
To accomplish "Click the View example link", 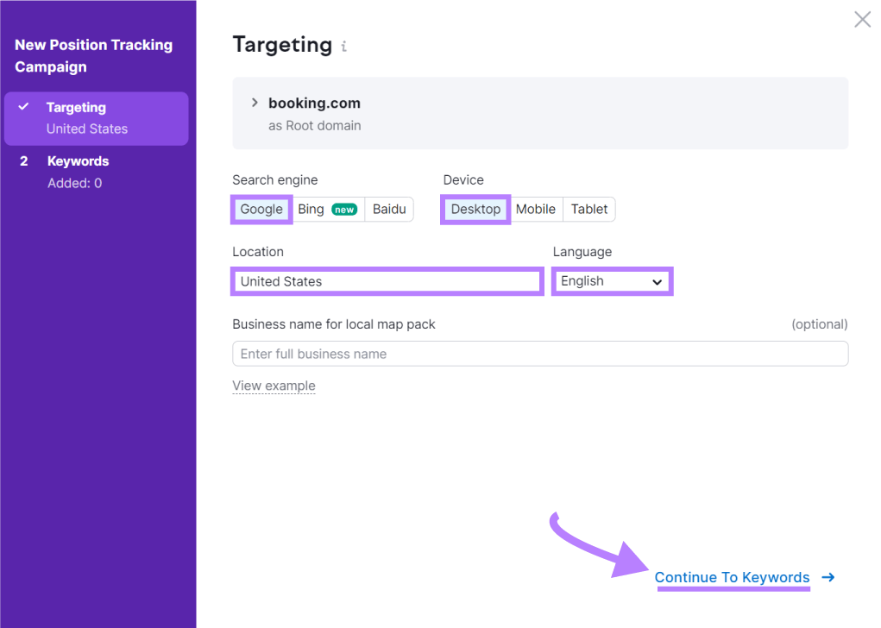I will [274, 386].
